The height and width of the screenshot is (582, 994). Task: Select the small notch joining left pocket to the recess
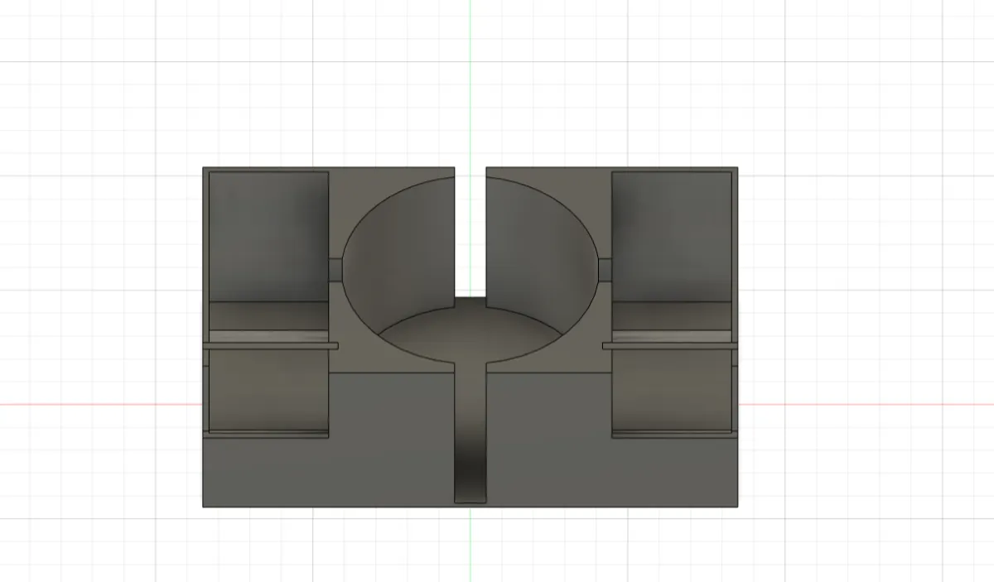[x=335, y=269]
